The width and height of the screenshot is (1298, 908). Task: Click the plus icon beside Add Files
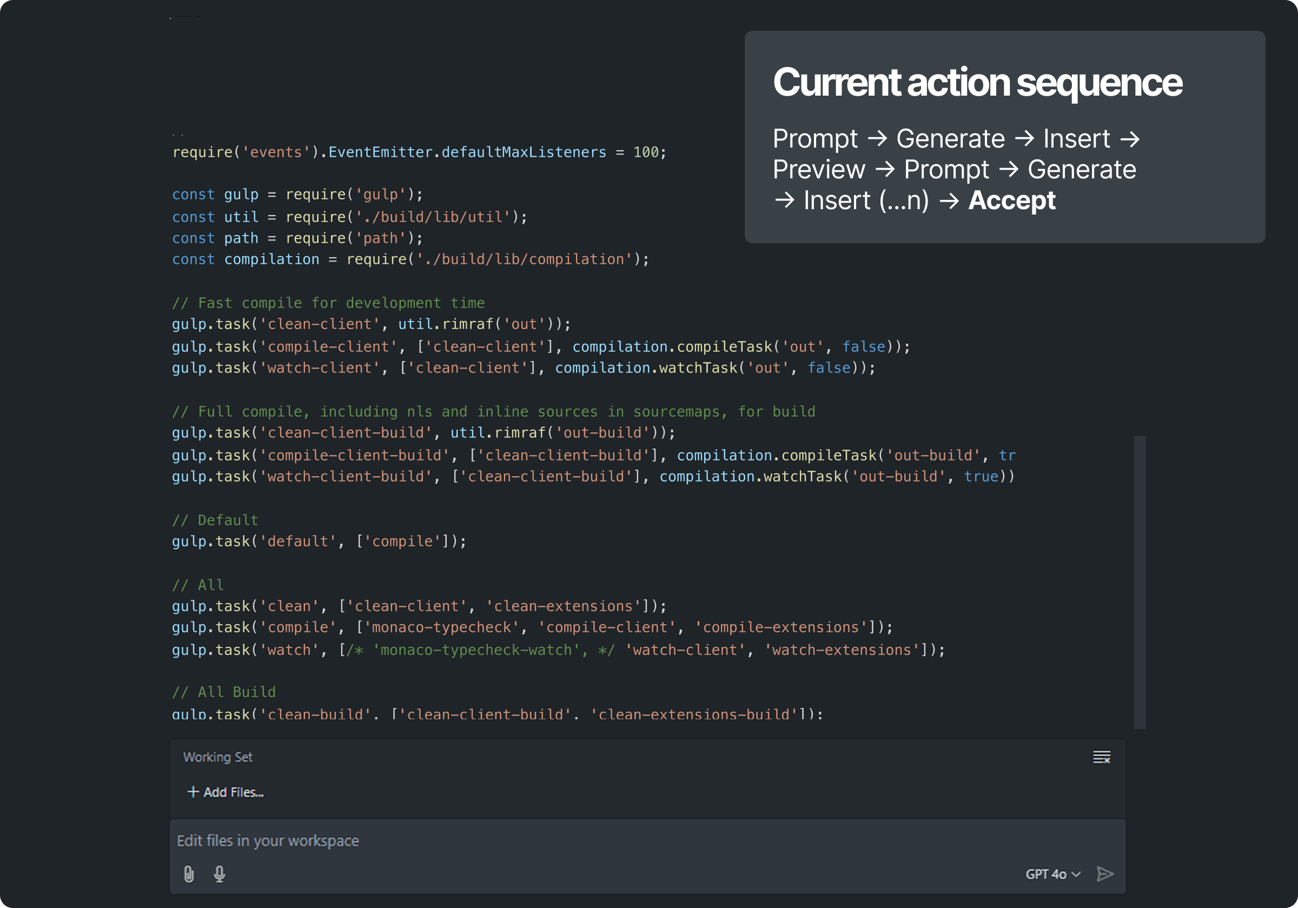click(x=193, y=792)
